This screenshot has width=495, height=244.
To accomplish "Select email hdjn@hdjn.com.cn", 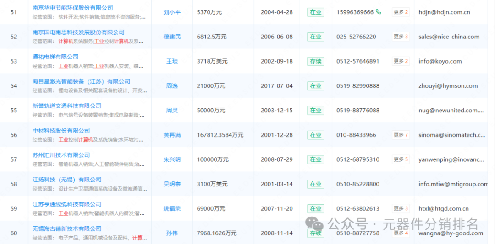I will 444,12.
